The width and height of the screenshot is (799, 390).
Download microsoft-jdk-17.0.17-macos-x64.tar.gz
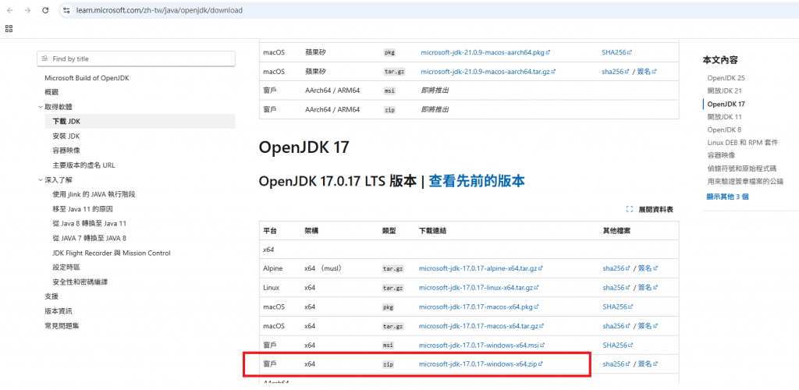(482, 326)
